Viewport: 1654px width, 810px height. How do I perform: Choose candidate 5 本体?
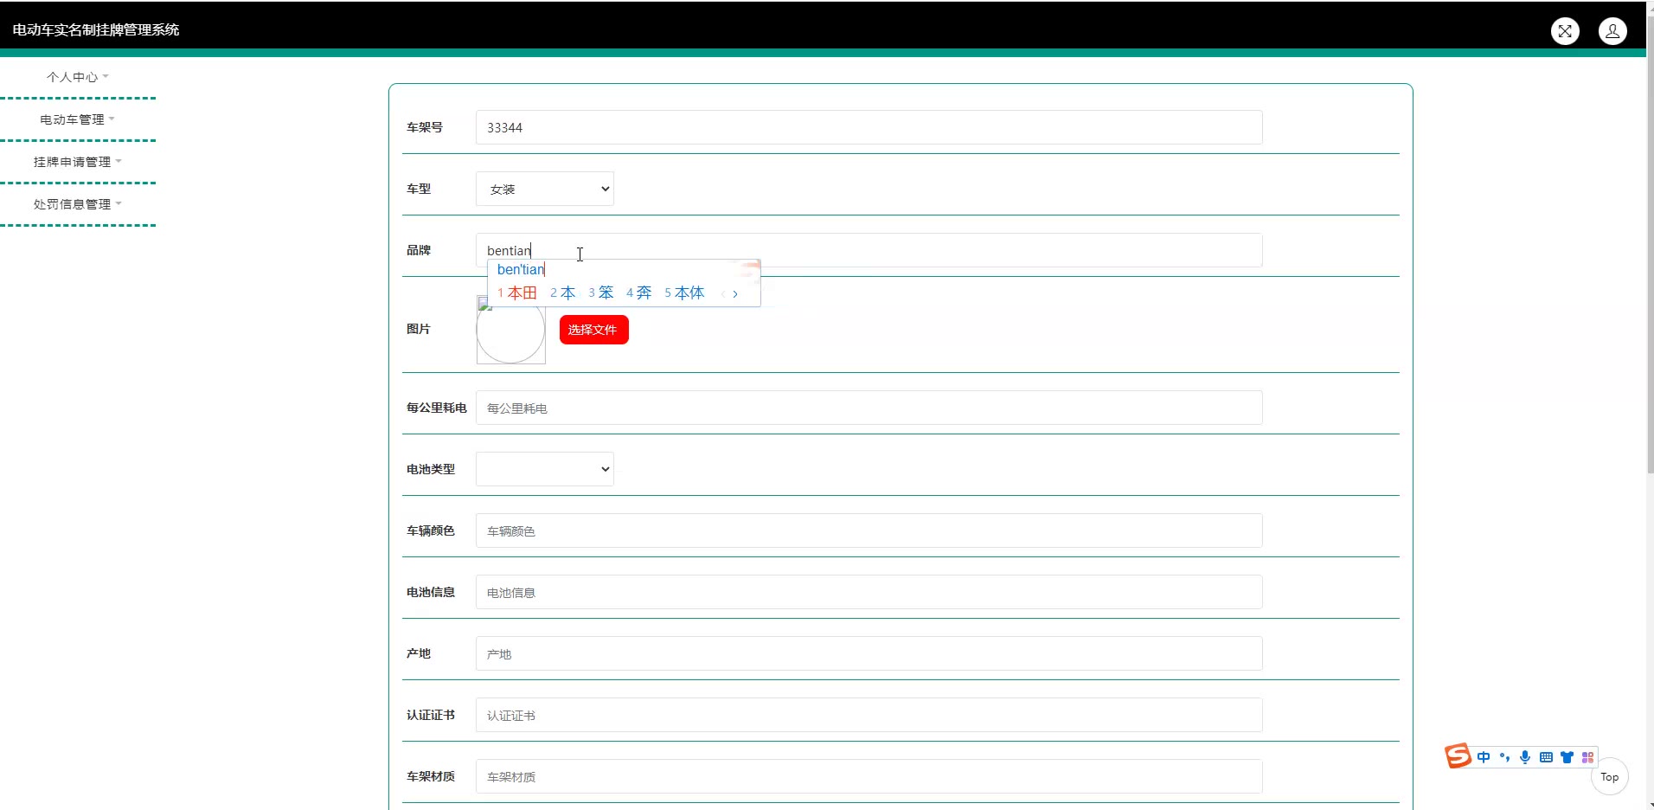coord(685,293)
